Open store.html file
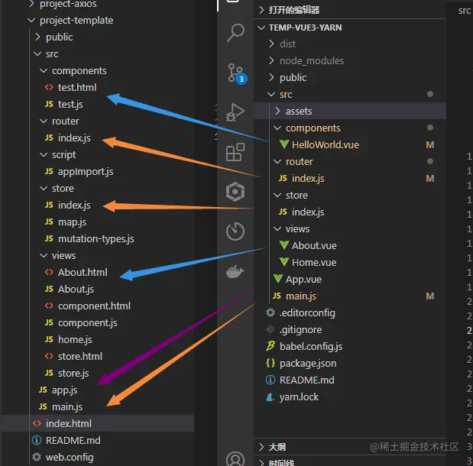This screenshot has height=466, width=473. (x=80, y=356)
